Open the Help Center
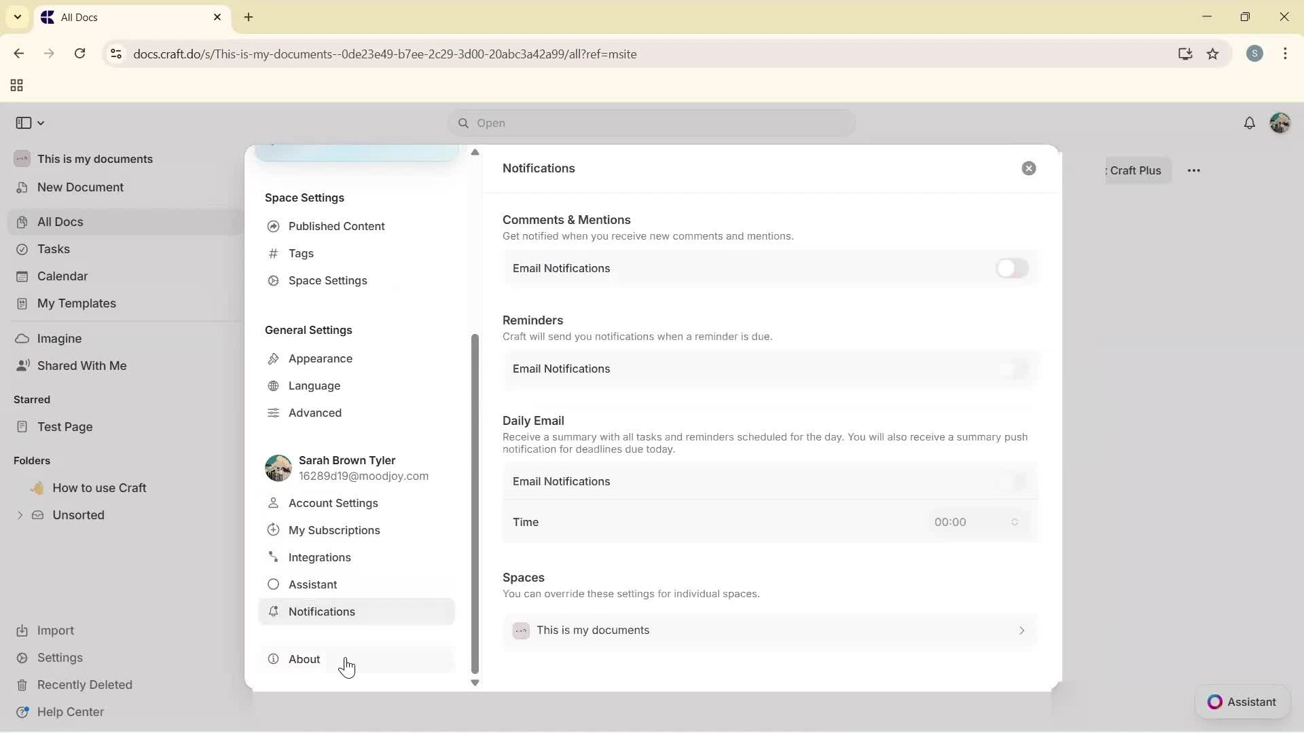 coord(70,711)
